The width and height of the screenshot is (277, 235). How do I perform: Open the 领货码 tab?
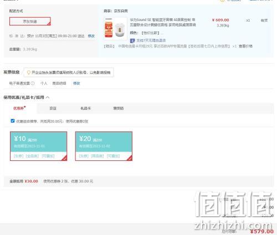(x=119, y=108)
